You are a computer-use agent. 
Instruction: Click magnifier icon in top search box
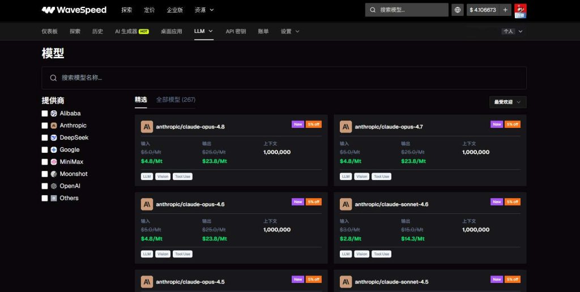(x=373, y=10)
